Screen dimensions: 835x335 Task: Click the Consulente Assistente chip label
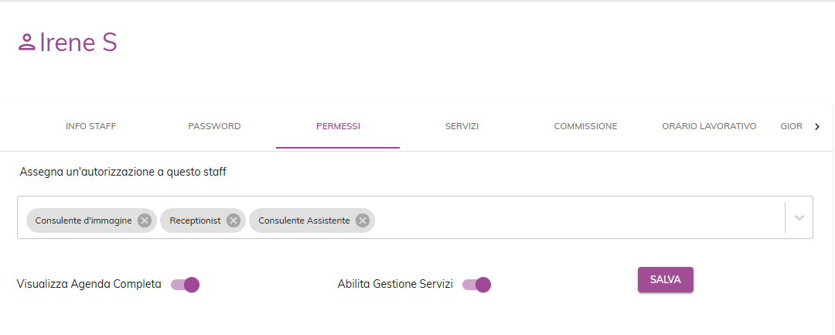(304, 220)
